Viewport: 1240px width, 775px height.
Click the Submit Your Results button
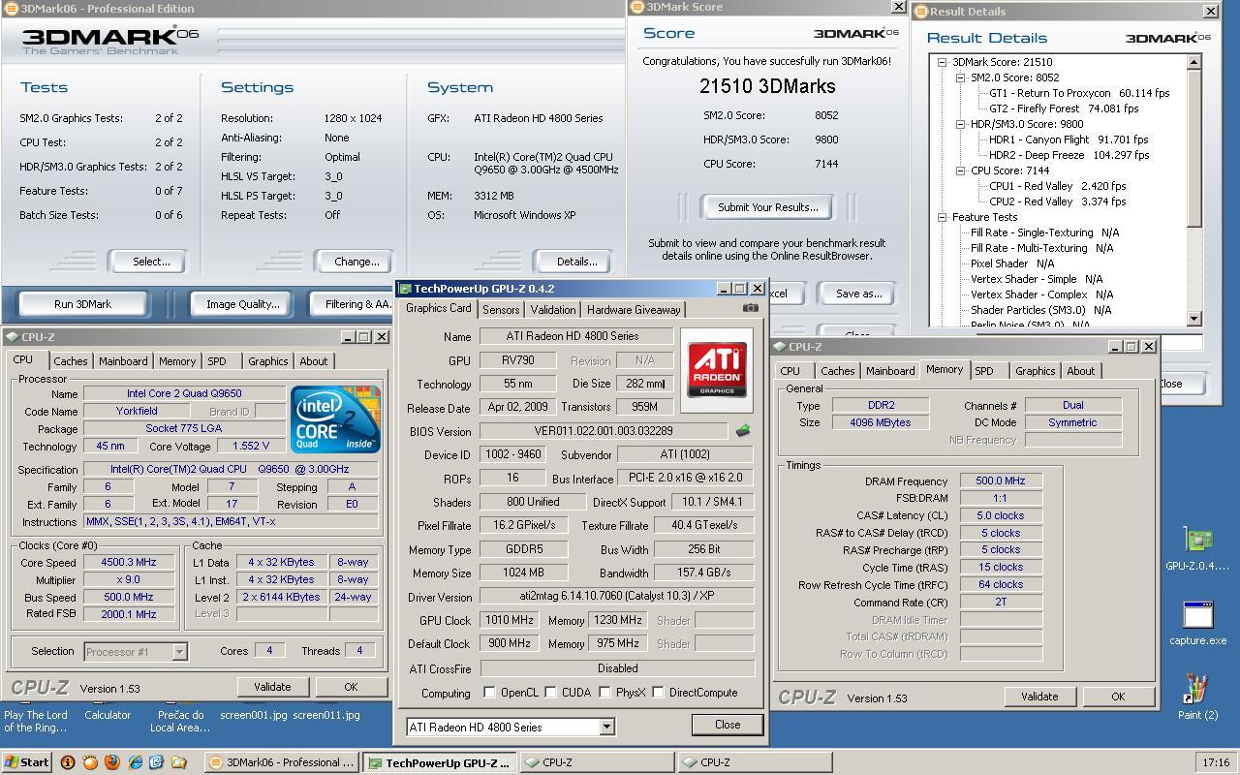pyautogui.click(x=767, y=207)
